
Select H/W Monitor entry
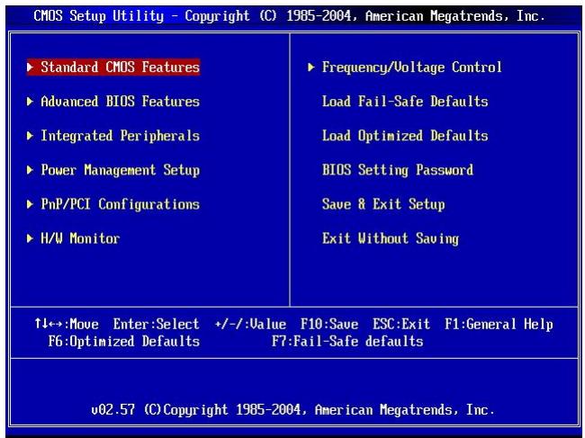80,238
